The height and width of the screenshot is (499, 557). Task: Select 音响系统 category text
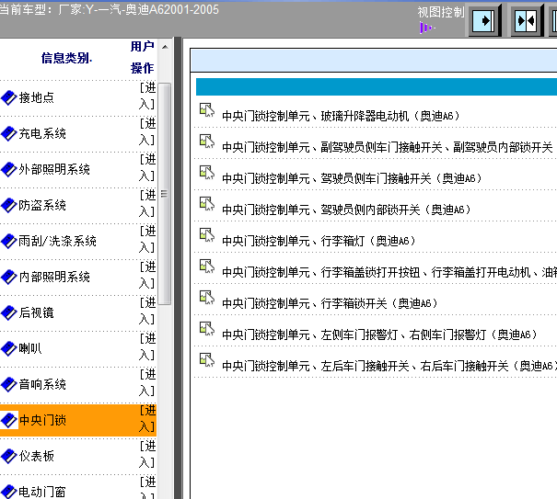pyautogui.click(x=42, y=384)
